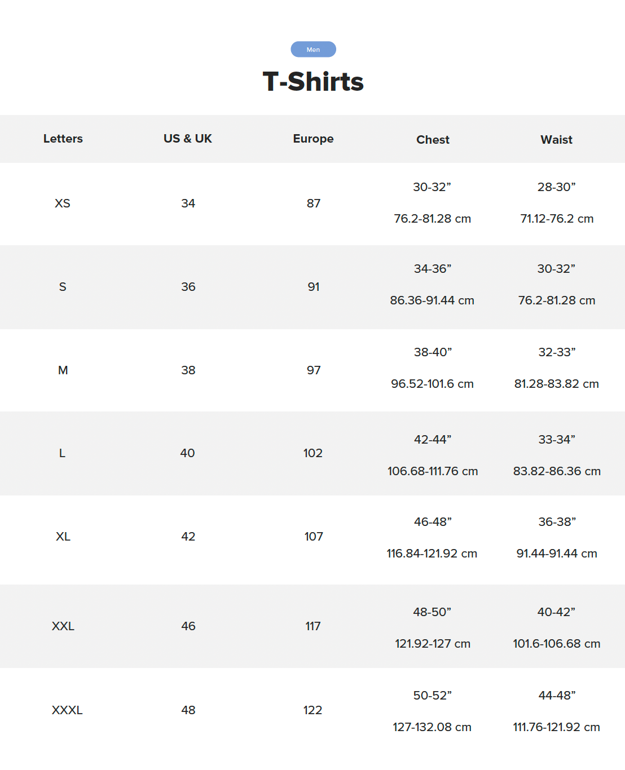The image size is (625, 770).
Task: Click the Europe column header
Action: 313,139
